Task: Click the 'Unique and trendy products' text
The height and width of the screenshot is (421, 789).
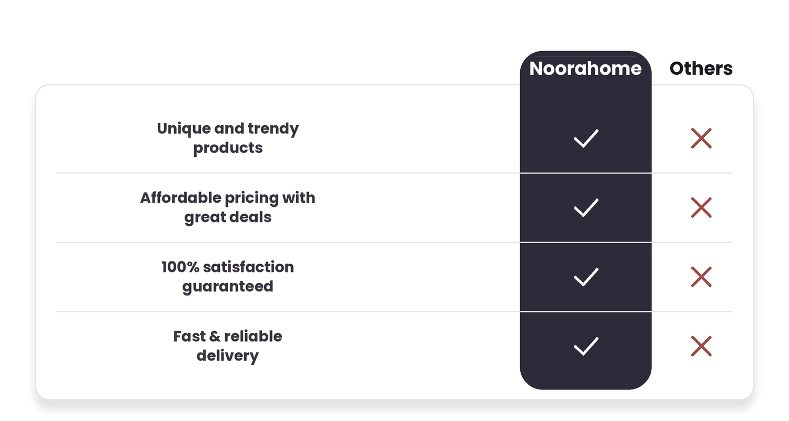Action: [228, 138]
